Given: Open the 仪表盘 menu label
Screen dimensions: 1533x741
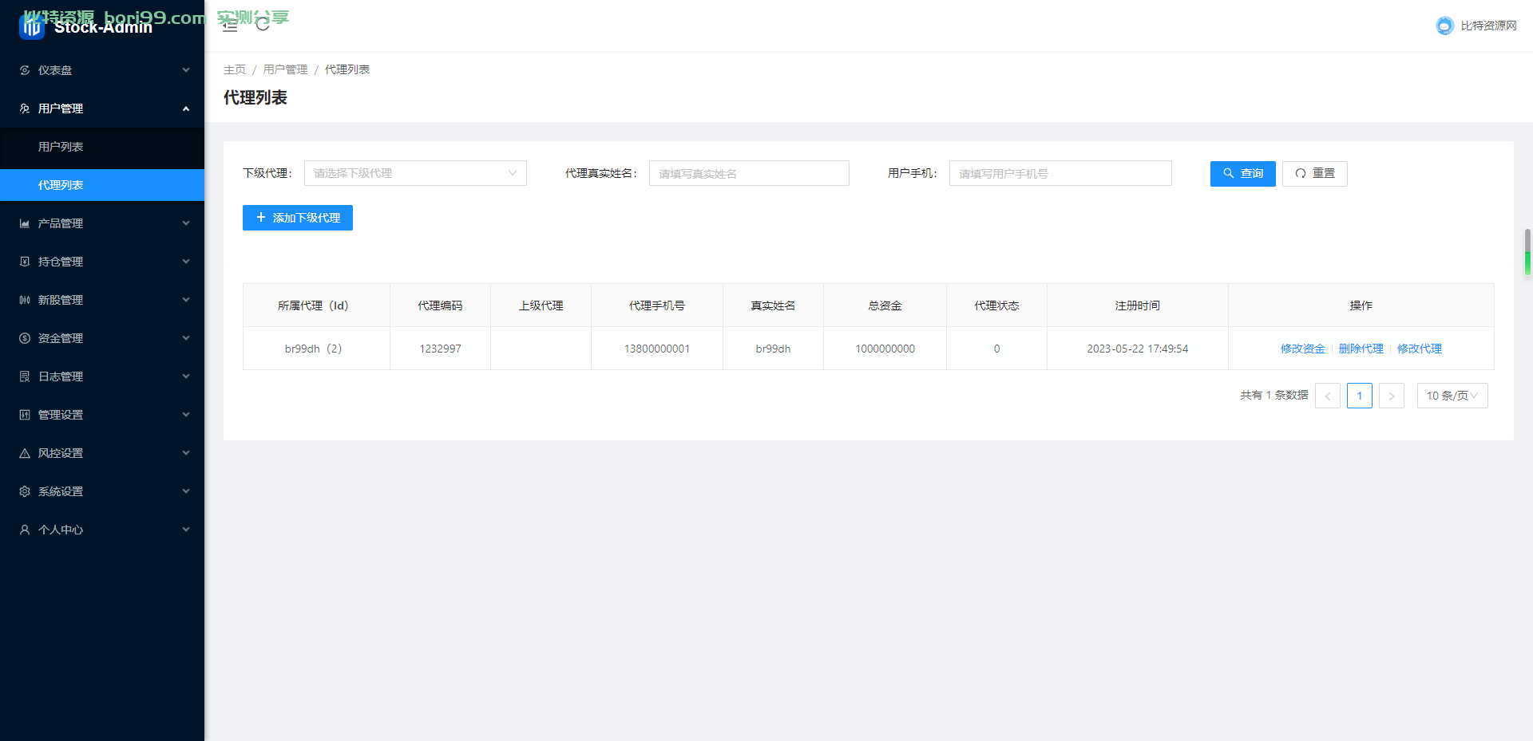Looking at the screenshot, I should click(55, 70).
